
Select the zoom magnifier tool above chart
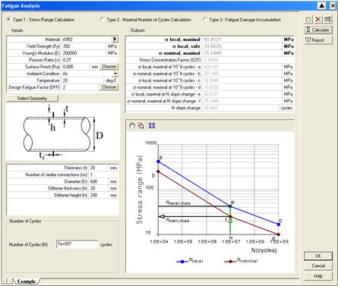[141, 126]
